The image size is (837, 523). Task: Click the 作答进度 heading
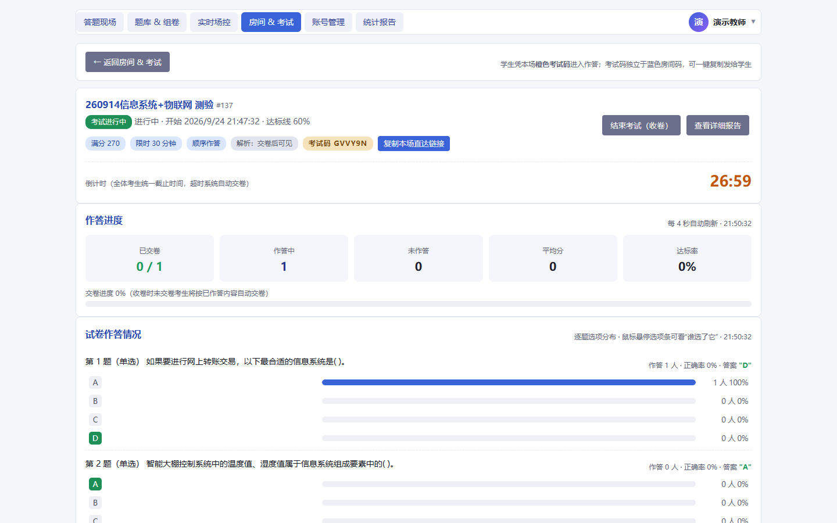104,220
